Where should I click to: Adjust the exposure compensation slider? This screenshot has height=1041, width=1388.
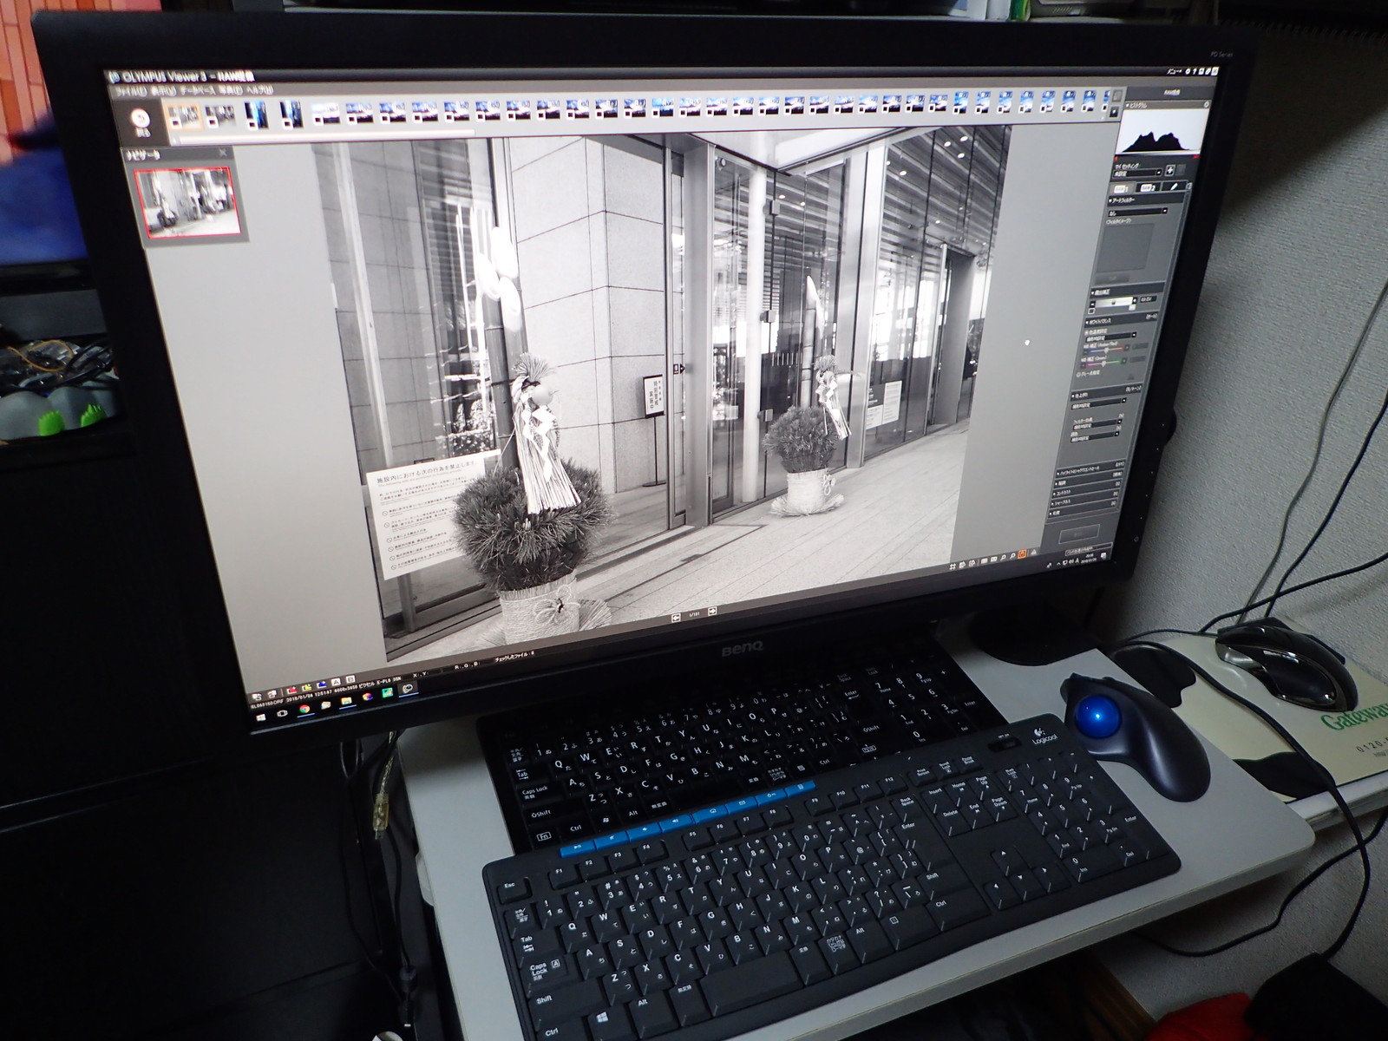(x=1114, y=303)
